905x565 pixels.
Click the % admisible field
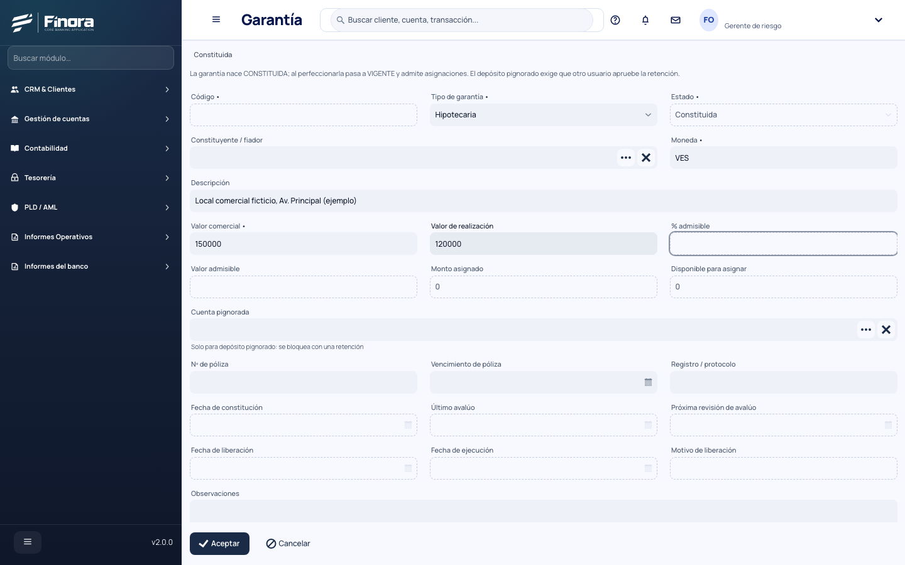pyautogui.click(x=784, y=244)
